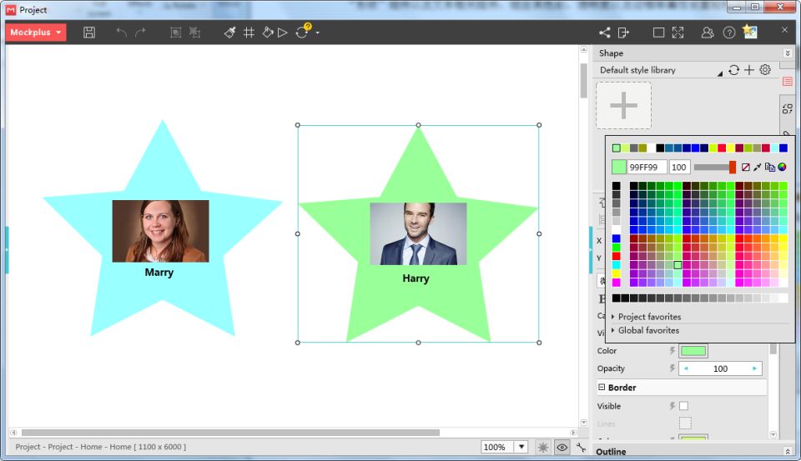Screen dimensions: 801x461
Task: Click the fill Color swatch in properties
Action: (x=693, y=351)
